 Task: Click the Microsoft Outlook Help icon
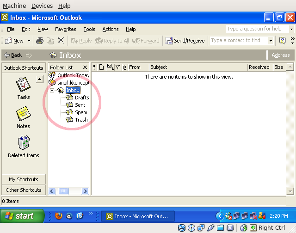(x=282, y=40)
